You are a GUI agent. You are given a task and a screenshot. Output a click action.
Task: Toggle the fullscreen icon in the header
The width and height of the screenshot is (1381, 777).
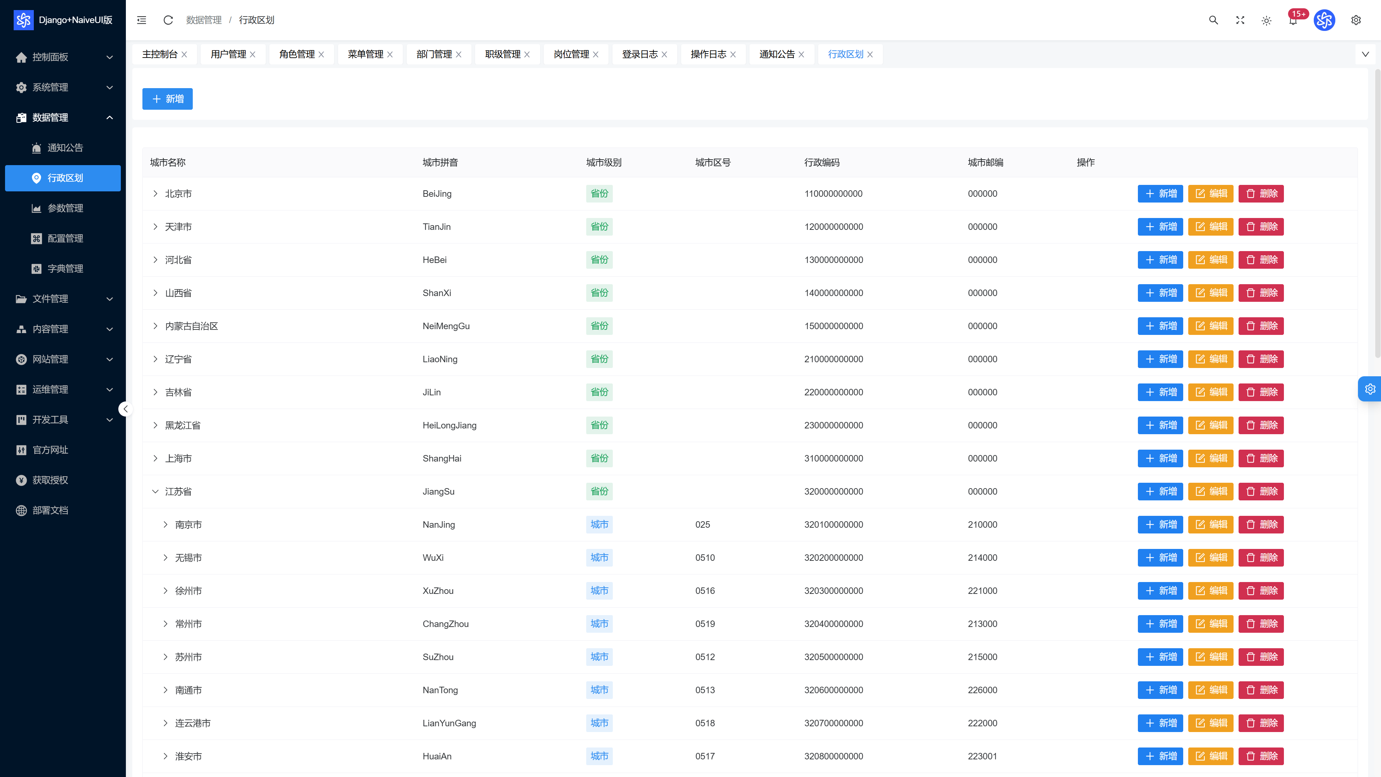coord(1240,20)
